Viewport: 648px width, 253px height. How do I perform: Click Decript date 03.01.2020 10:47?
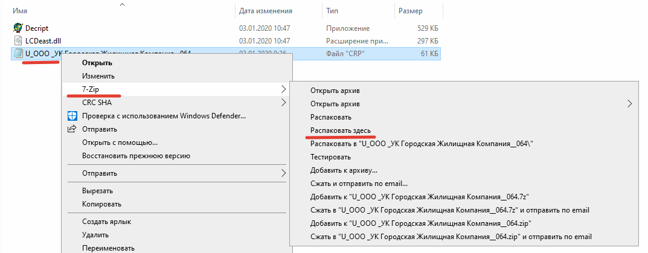pyautogui.click(x=265, y=28)
